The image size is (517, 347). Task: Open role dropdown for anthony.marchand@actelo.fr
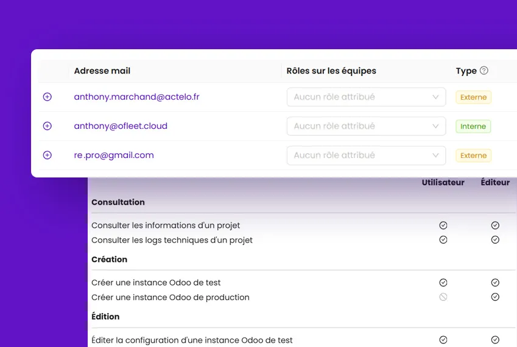coord(366,97)
